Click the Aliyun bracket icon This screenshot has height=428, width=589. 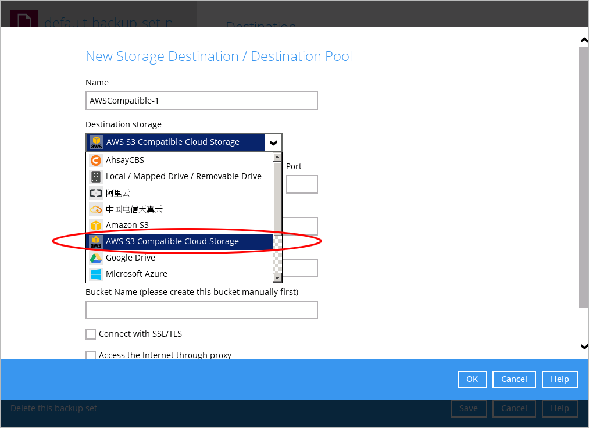[96, 193]
